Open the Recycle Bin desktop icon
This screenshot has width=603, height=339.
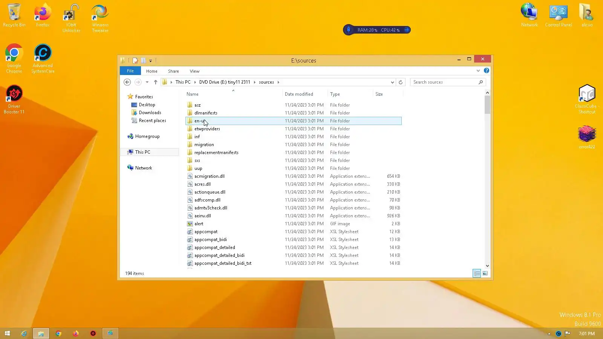point(14,15)
